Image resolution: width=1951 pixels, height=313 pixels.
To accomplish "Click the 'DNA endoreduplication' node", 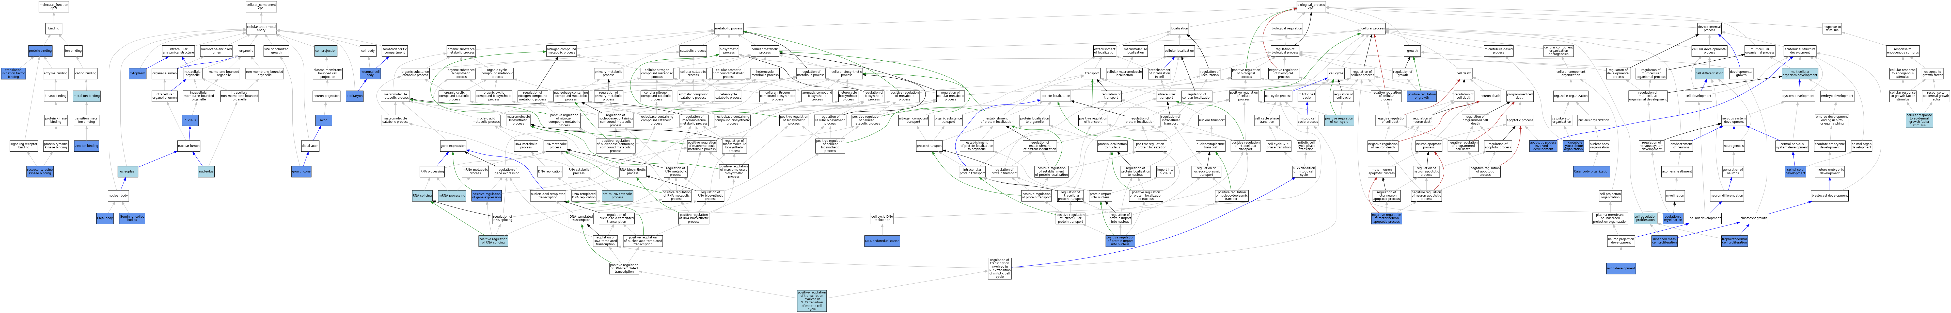I will [882, 241].
